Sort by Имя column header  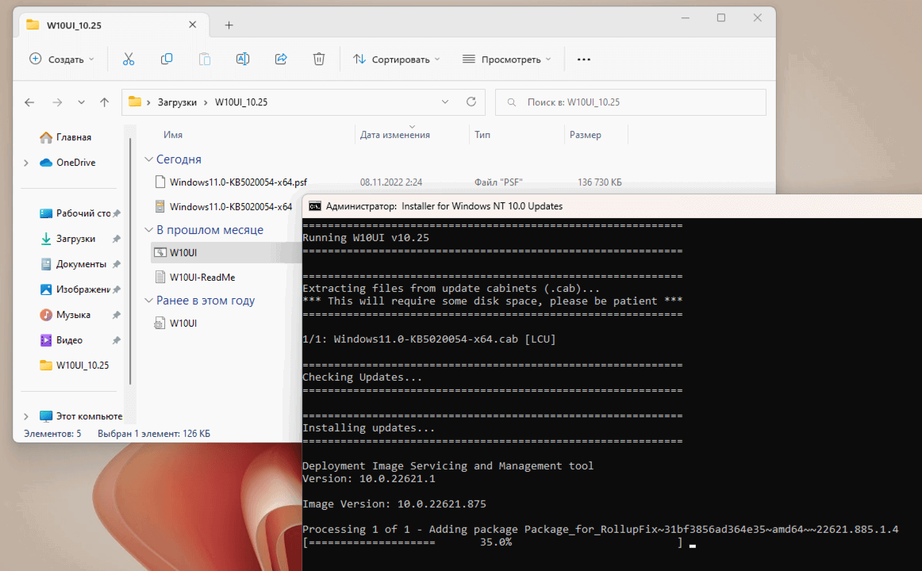click(x=173, y=135)
